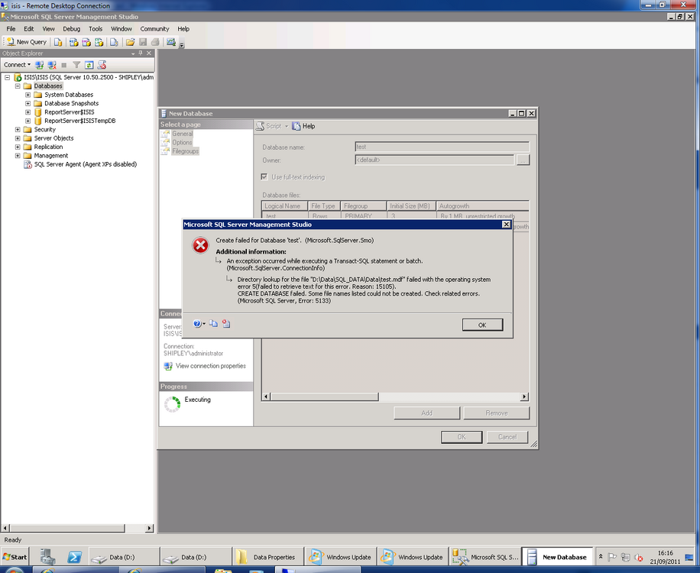Click the Analysis Services XMLA Query icon
Viewport: 700px width, 573px height.
click(x=99, y=42)
